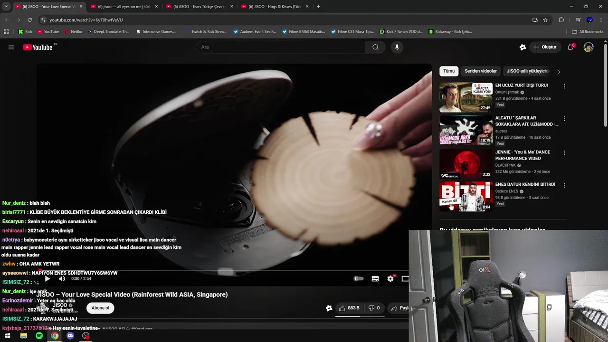Select the Tümü filter chip
Screen dimensions: 608x342
[x=449, y=71]
